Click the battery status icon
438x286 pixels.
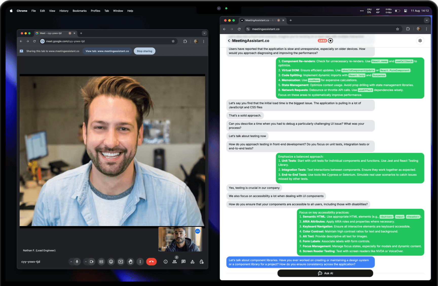[x=397, y=11]
